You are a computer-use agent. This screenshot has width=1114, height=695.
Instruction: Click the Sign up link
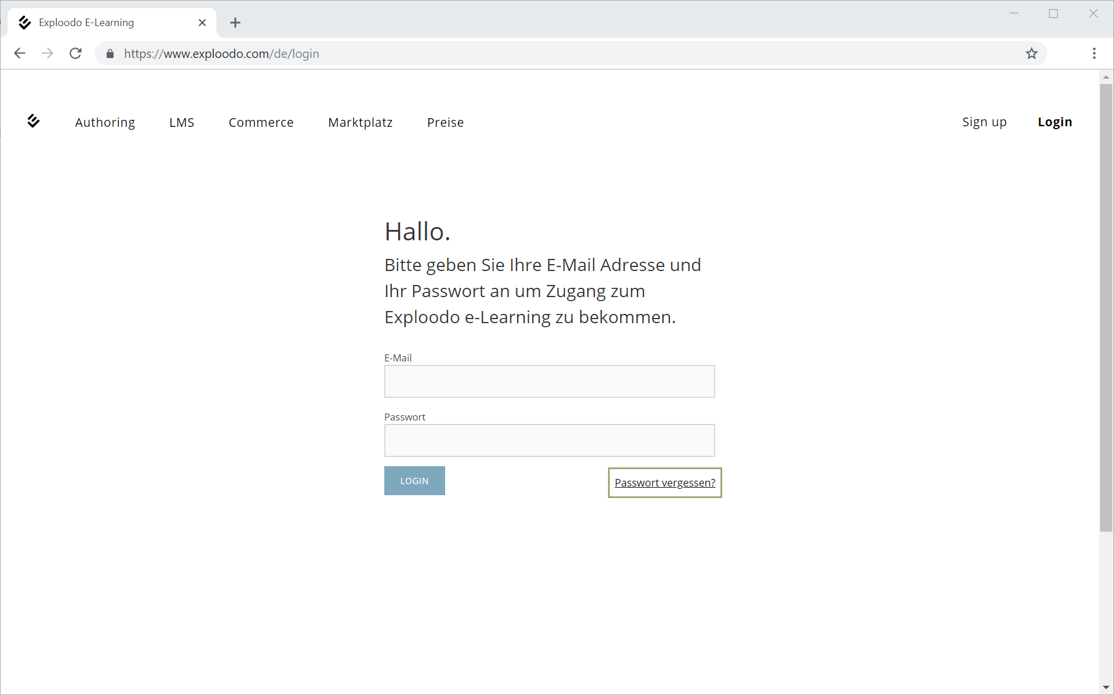click(x=984, y=122)
